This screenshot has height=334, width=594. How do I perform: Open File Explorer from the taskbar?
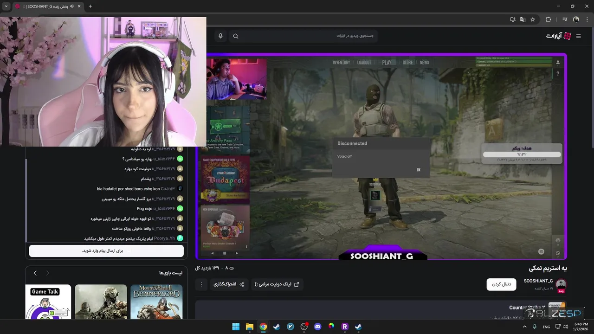coord(249,327)
